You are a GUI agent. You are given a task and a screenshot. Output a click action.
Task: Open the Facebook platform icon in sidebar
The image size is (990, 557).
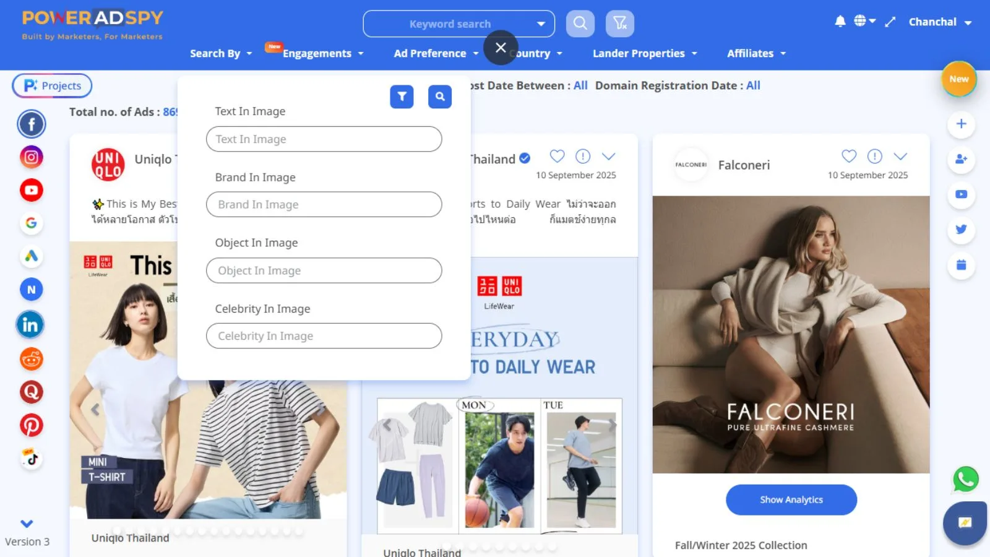(x=32, y=124)
